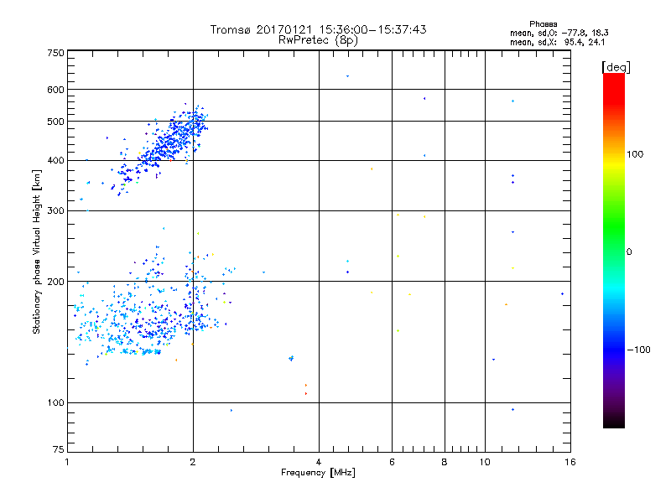Click the y-axis label '75'
This screenshot has width=671, height=503.
(x=59, y=449)
